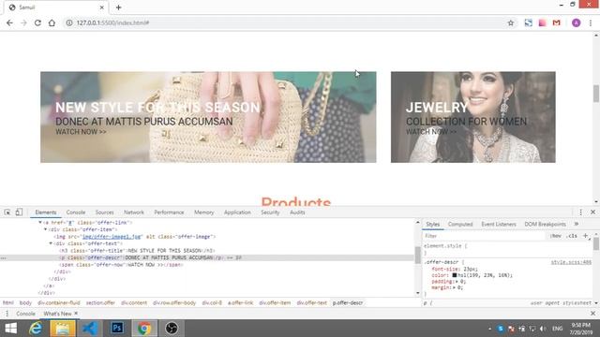Screen dimensions: 600x337
Task: Collapse the a.offer-link node
Action: pyautogui.click(x=40, y=223)
